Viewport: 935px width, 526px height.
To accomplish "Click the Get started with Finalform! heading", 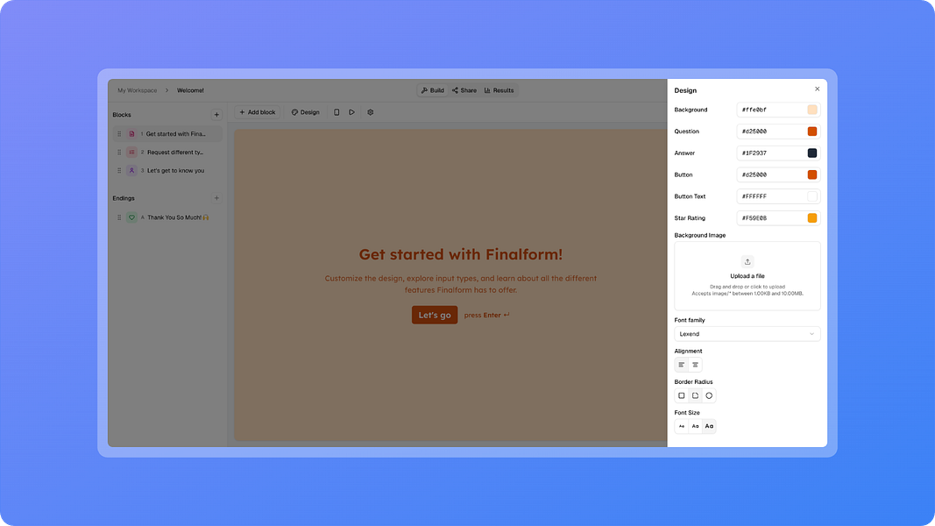I will 461,254.
